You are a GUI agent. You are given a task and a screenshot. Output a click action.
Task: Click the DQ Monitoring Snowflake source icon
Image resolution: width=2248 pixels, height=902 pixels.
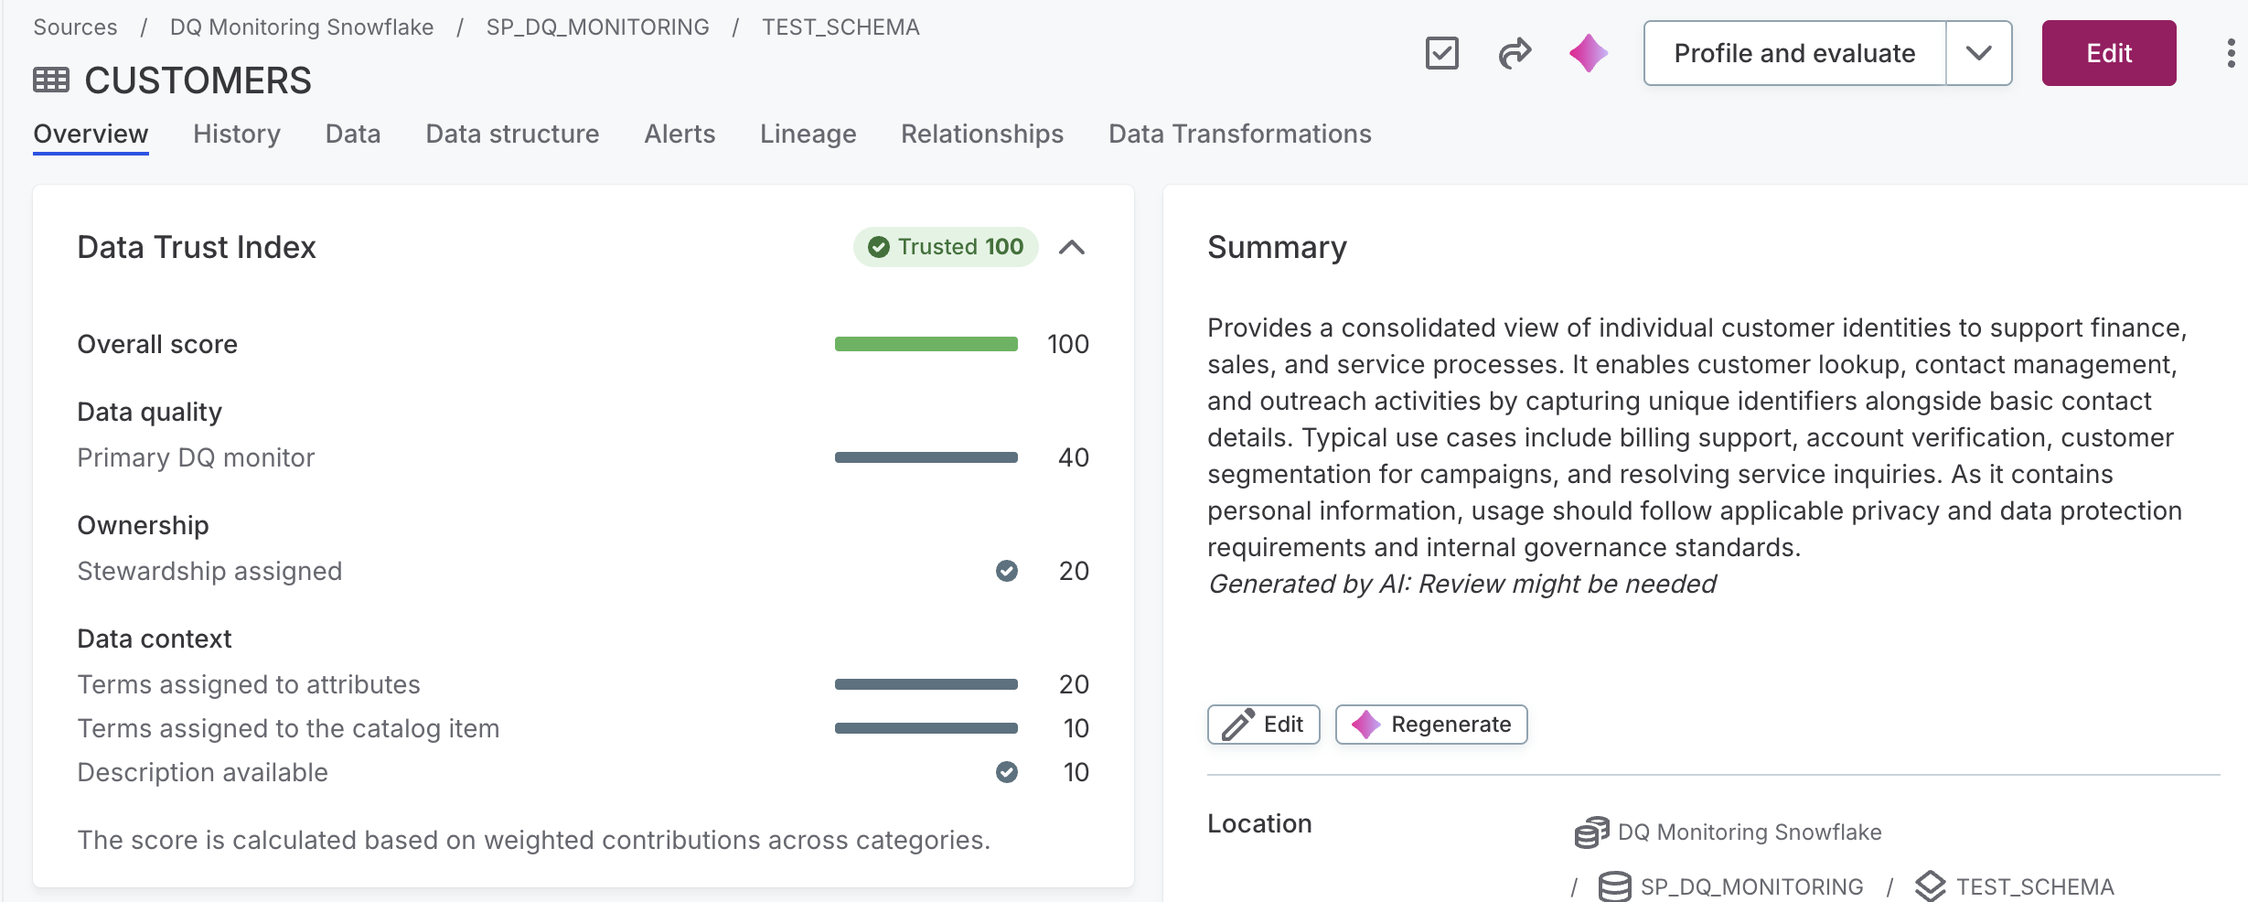[x=1591, y=832]
